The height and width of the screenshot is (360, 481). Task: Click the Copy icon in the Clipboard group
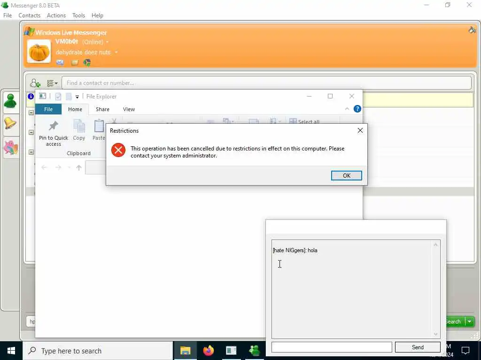[x=79, y=130]
